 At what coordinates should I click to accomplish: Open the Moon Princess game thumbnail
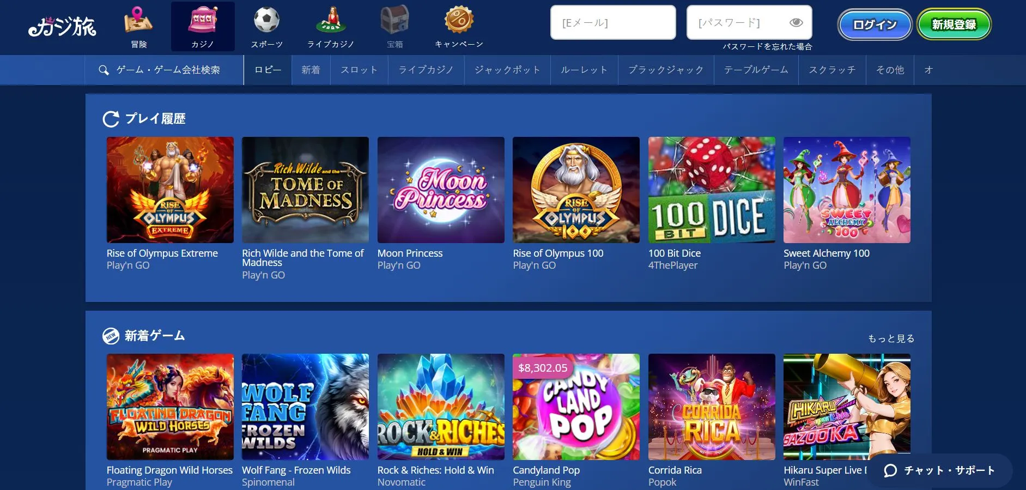click(441, 190)
